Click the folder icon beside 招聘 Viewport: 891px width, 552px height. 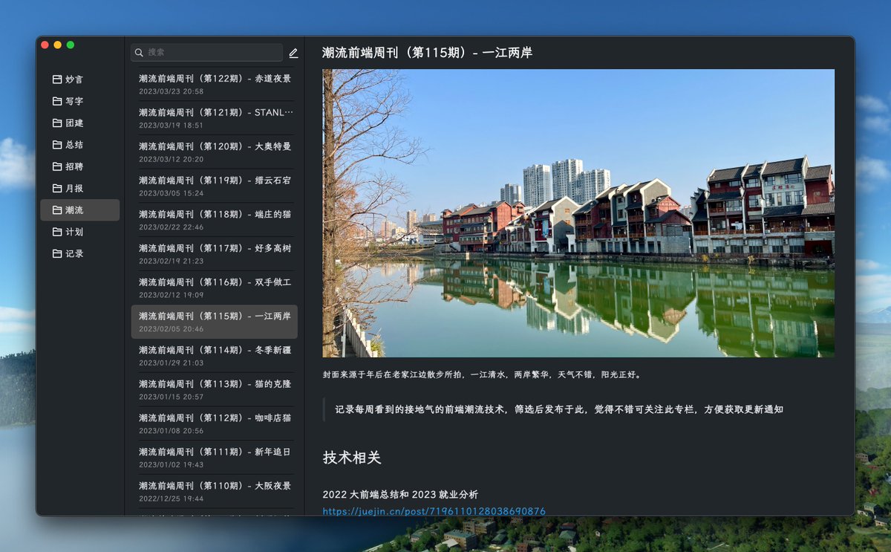click(58, 166)
